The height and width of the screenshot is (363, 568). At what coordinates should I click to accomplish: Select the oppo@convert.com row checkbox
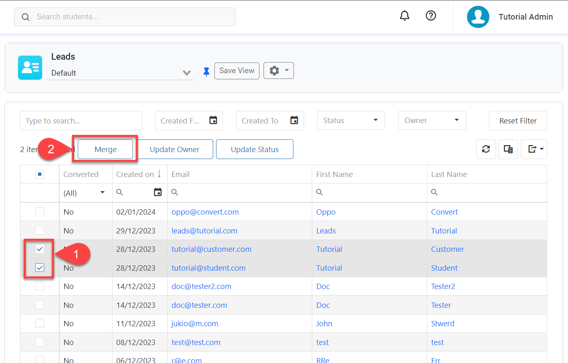click(x=40, y=212)
